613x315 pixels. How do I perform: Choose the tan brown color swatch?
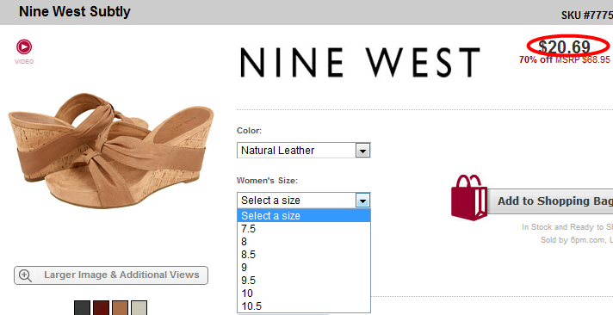[120, 308]
